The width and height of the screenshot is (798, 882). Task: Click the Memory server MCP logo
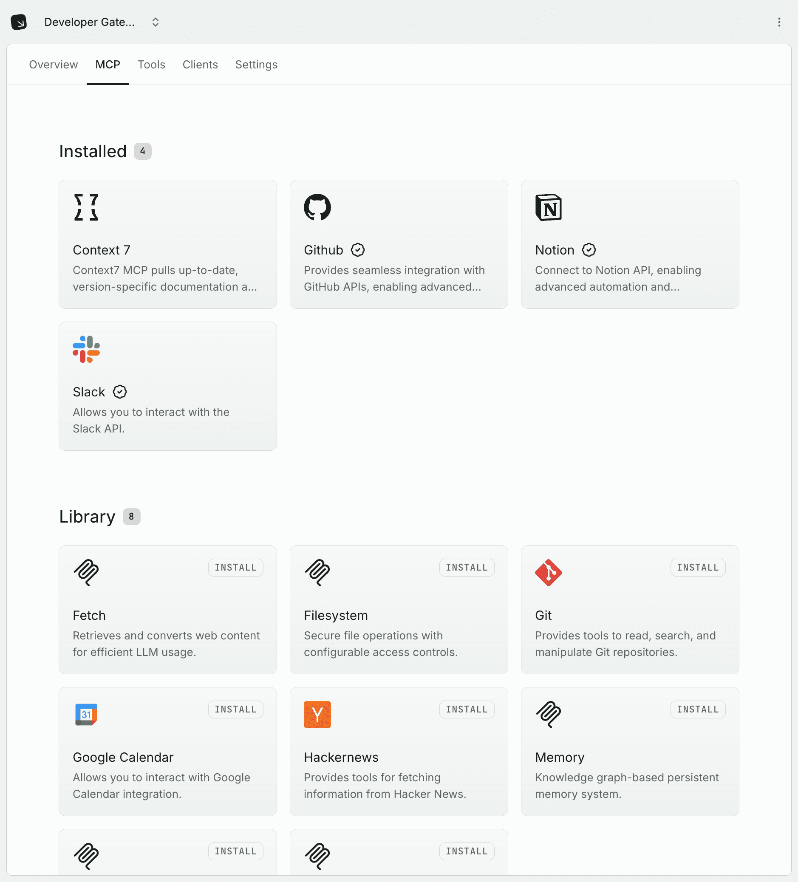[x=549, y=715]
